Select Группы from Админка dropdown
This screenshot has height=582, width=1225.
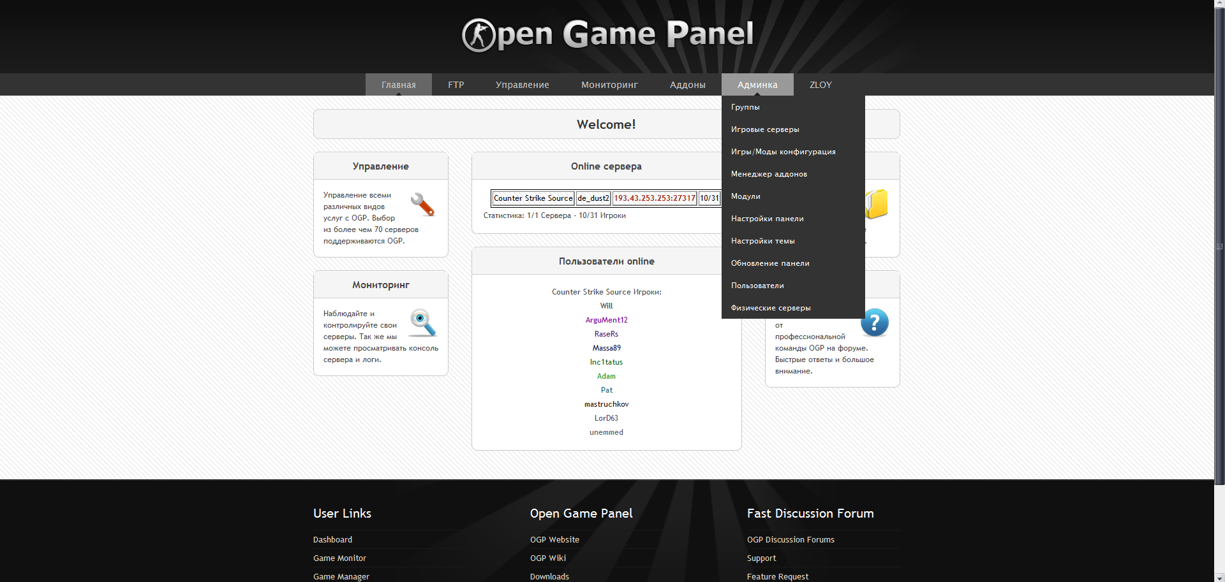(793, 107)
